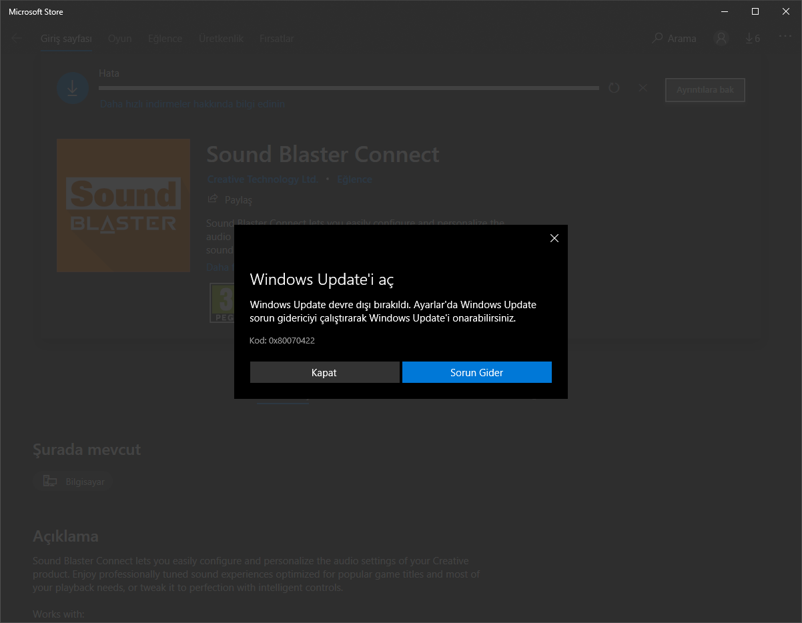The image size is (802, 623).
Task: Switch to the Oyun tab
Action: click(120, 39)
